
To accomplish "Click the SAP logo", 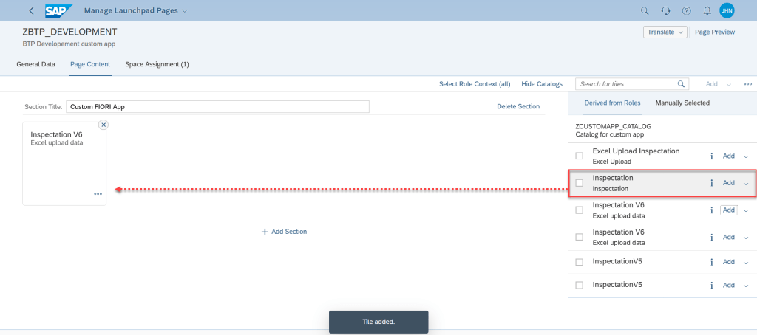I will (59, 10).
